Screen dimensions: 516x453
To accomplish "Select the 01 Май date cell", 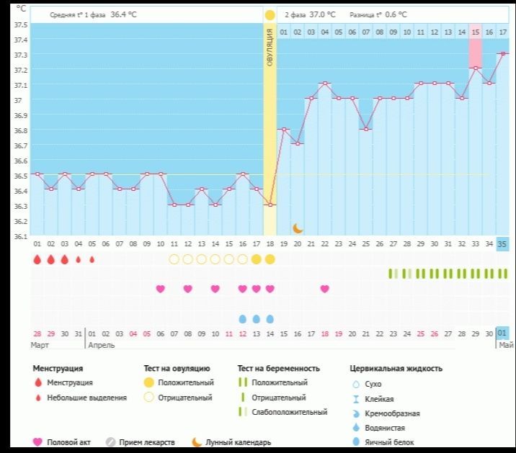I will [x=502, y=333].
